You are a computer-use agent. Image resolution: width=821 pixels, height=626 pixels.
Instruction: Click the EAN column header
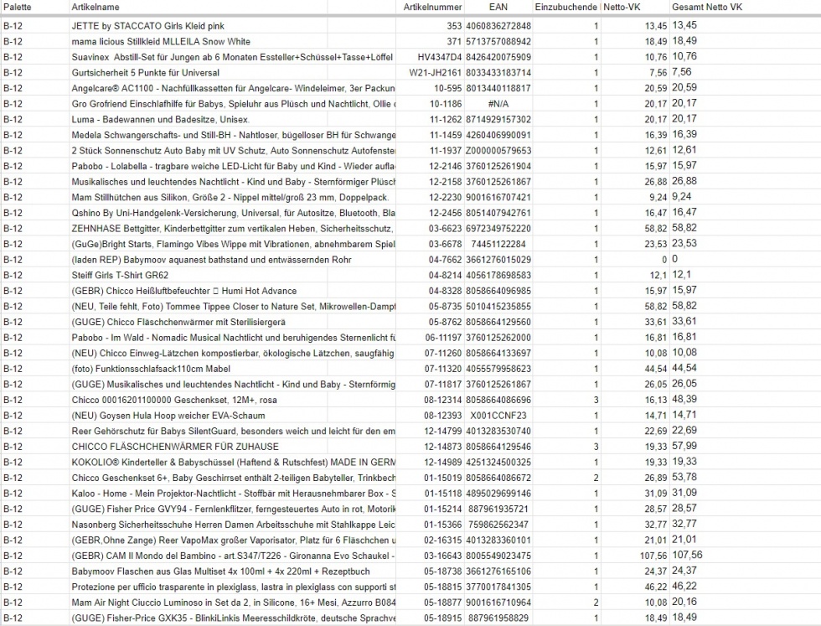click(498, 8)
